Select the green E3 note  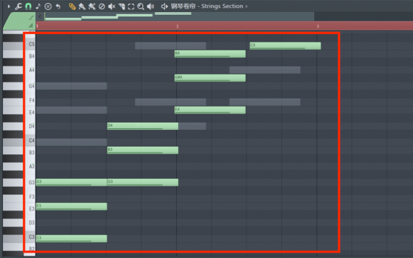(x=72, y=206)
